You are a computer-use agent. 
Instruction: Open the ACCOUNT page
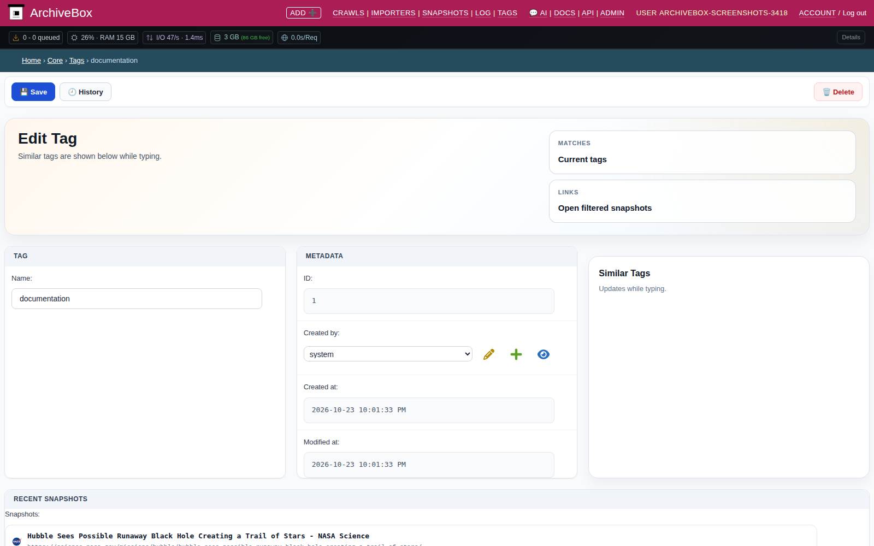point(817,13)
